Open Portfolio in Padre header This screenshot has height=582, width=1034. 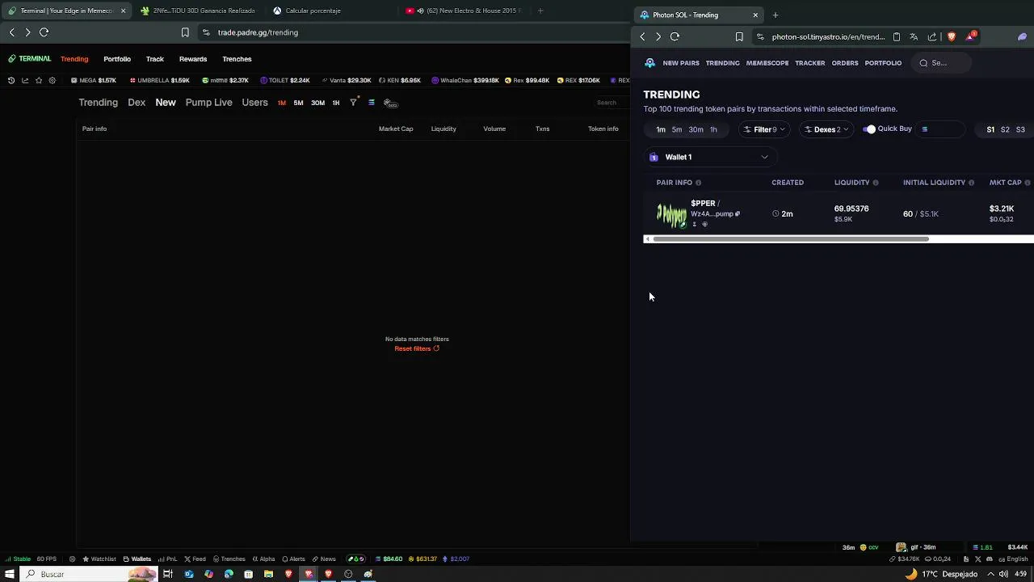point(117,59)
